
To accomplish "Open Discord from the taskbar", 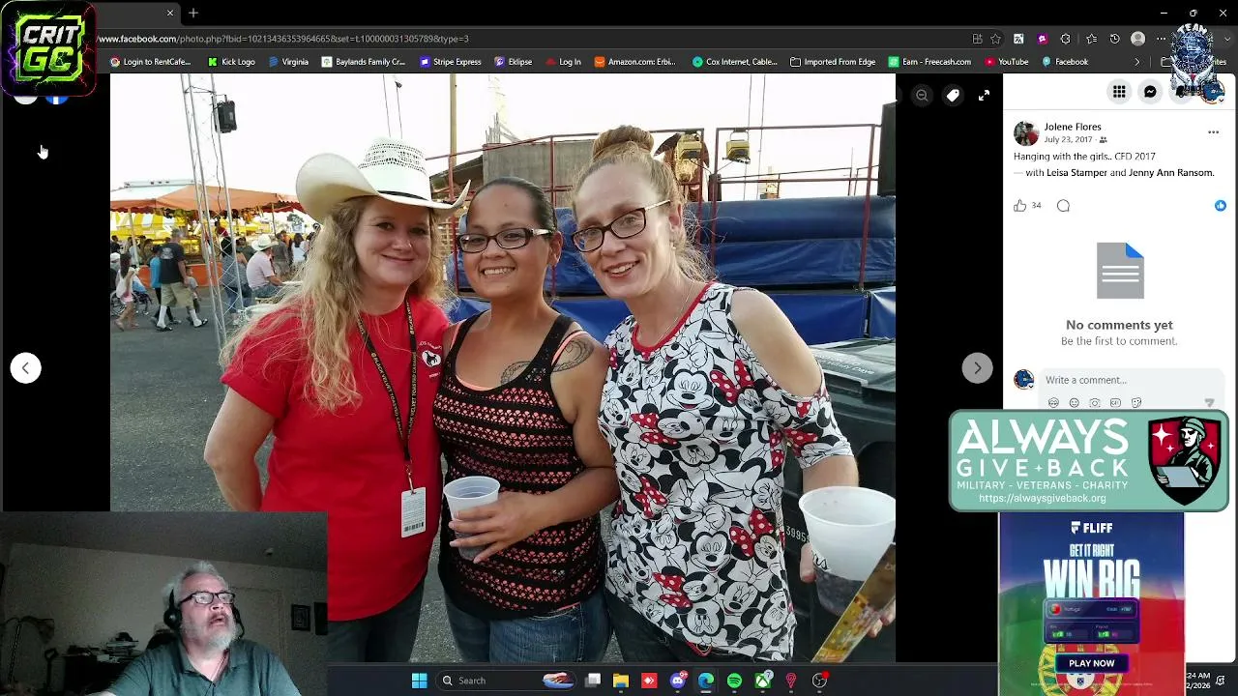I will 677,681.
